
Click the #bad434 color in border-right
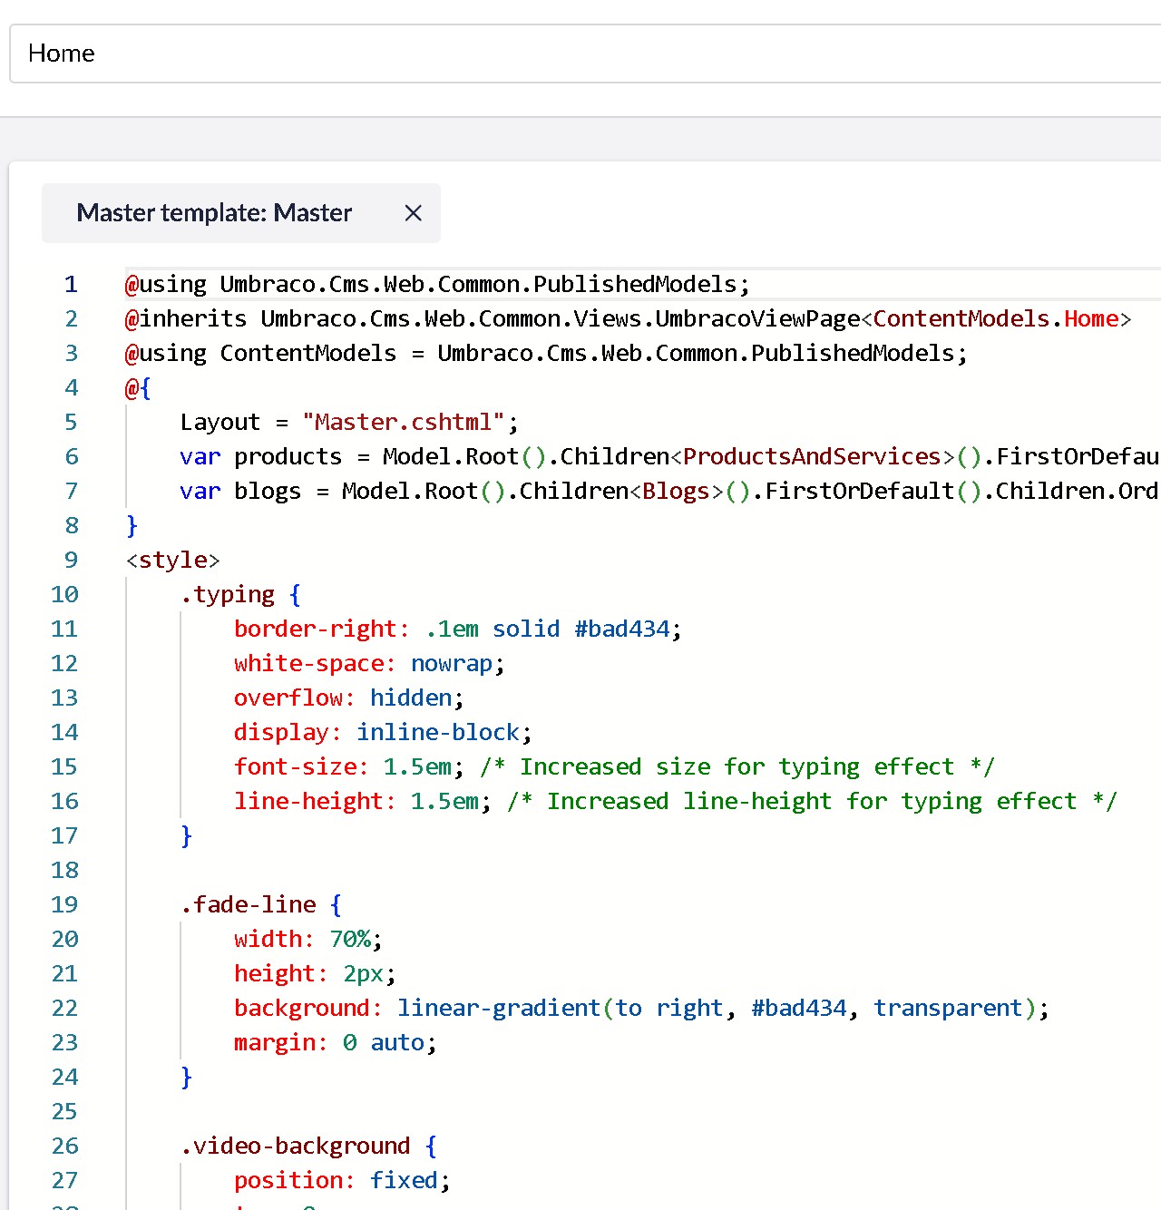tap(622, 629)
